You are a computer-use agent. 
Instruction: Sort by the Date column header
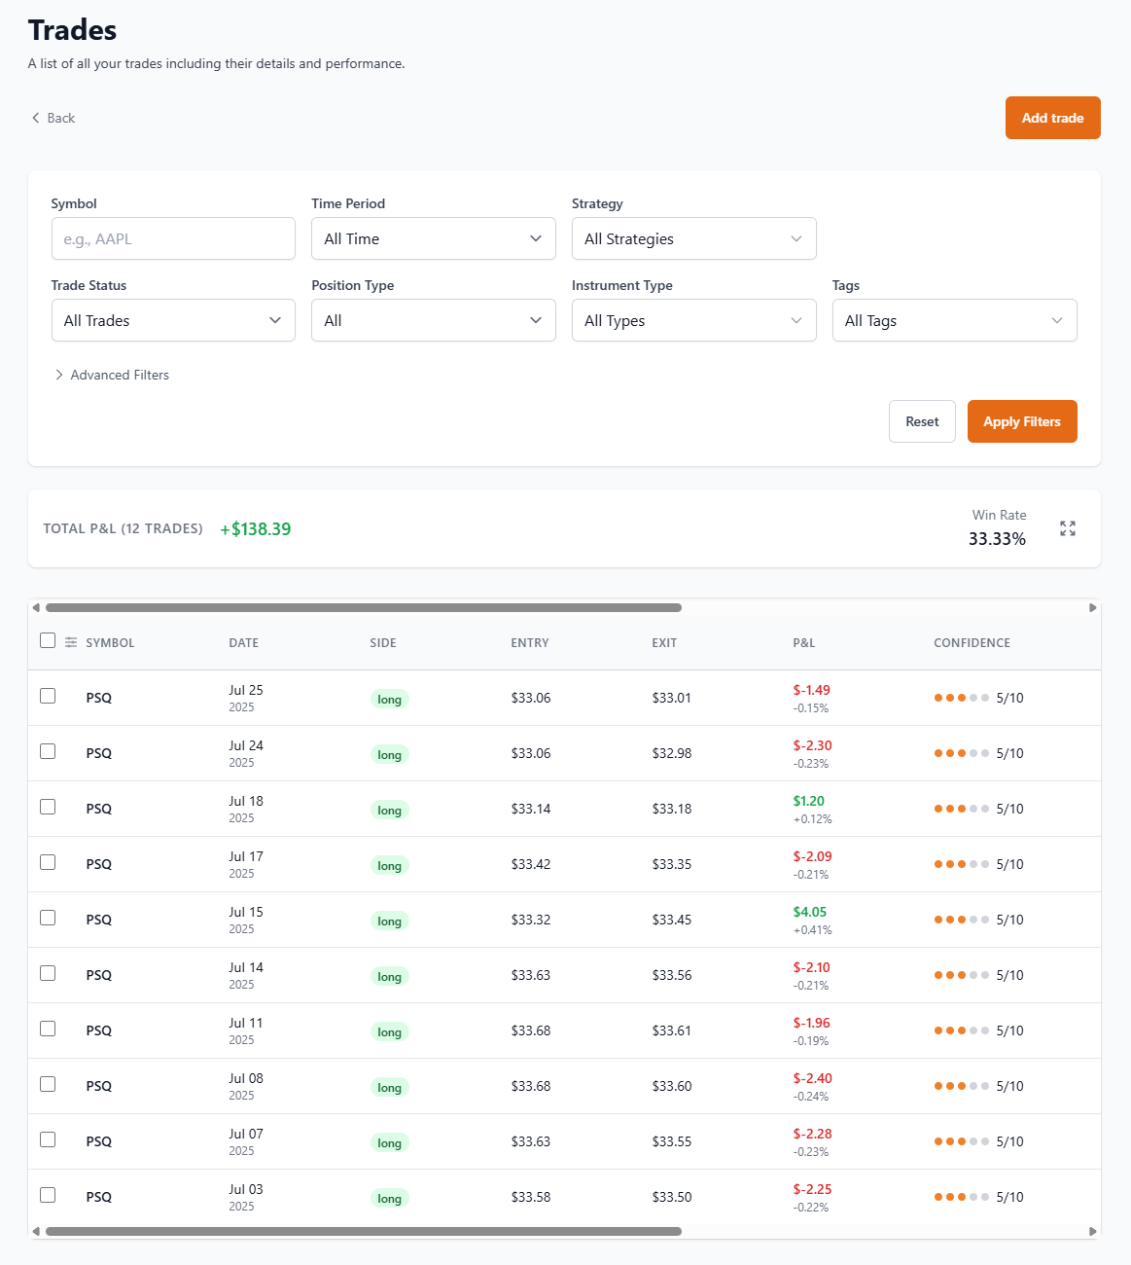(x=243, y=643)
